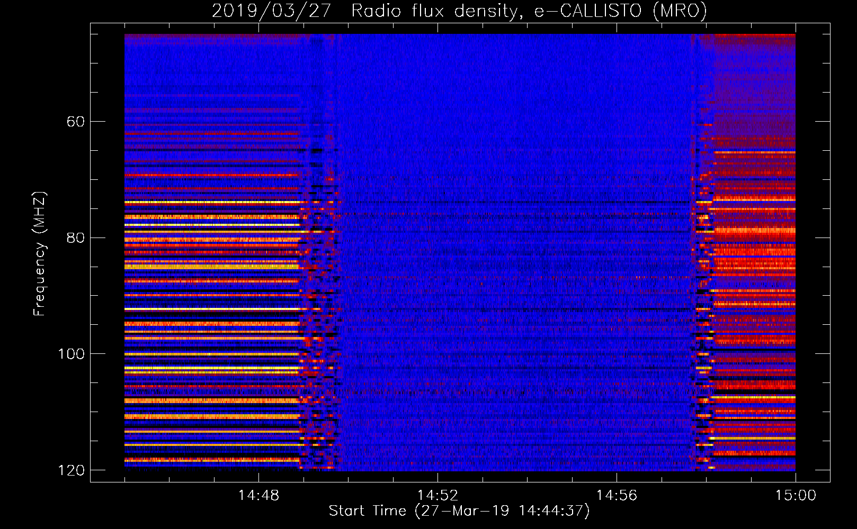Click the "Start Time (27-Mar-19 14:44:37)" label
The height and width of the screenshot is (529, 857).
(x=459, y=511)
